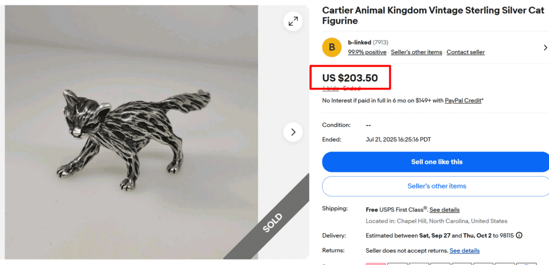Open the PayPal Credit link

[463, 100]
